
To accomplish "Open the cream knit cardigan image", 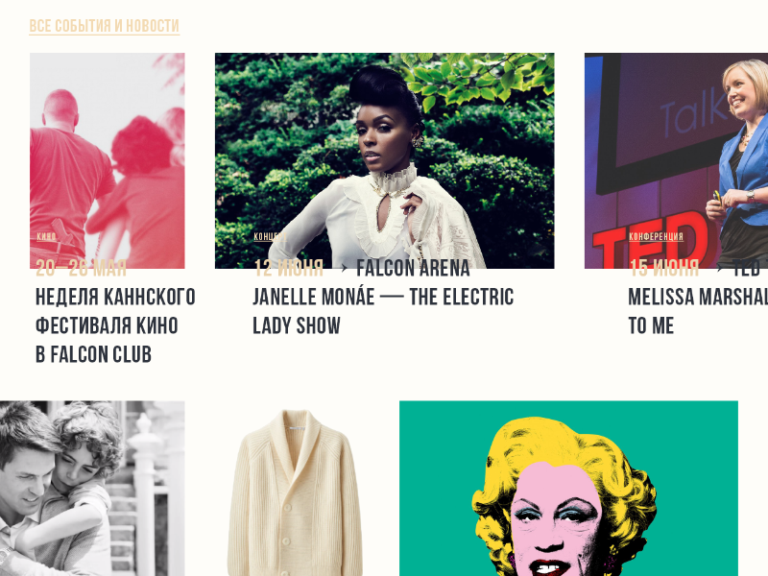I will click(x=295, y=492).
